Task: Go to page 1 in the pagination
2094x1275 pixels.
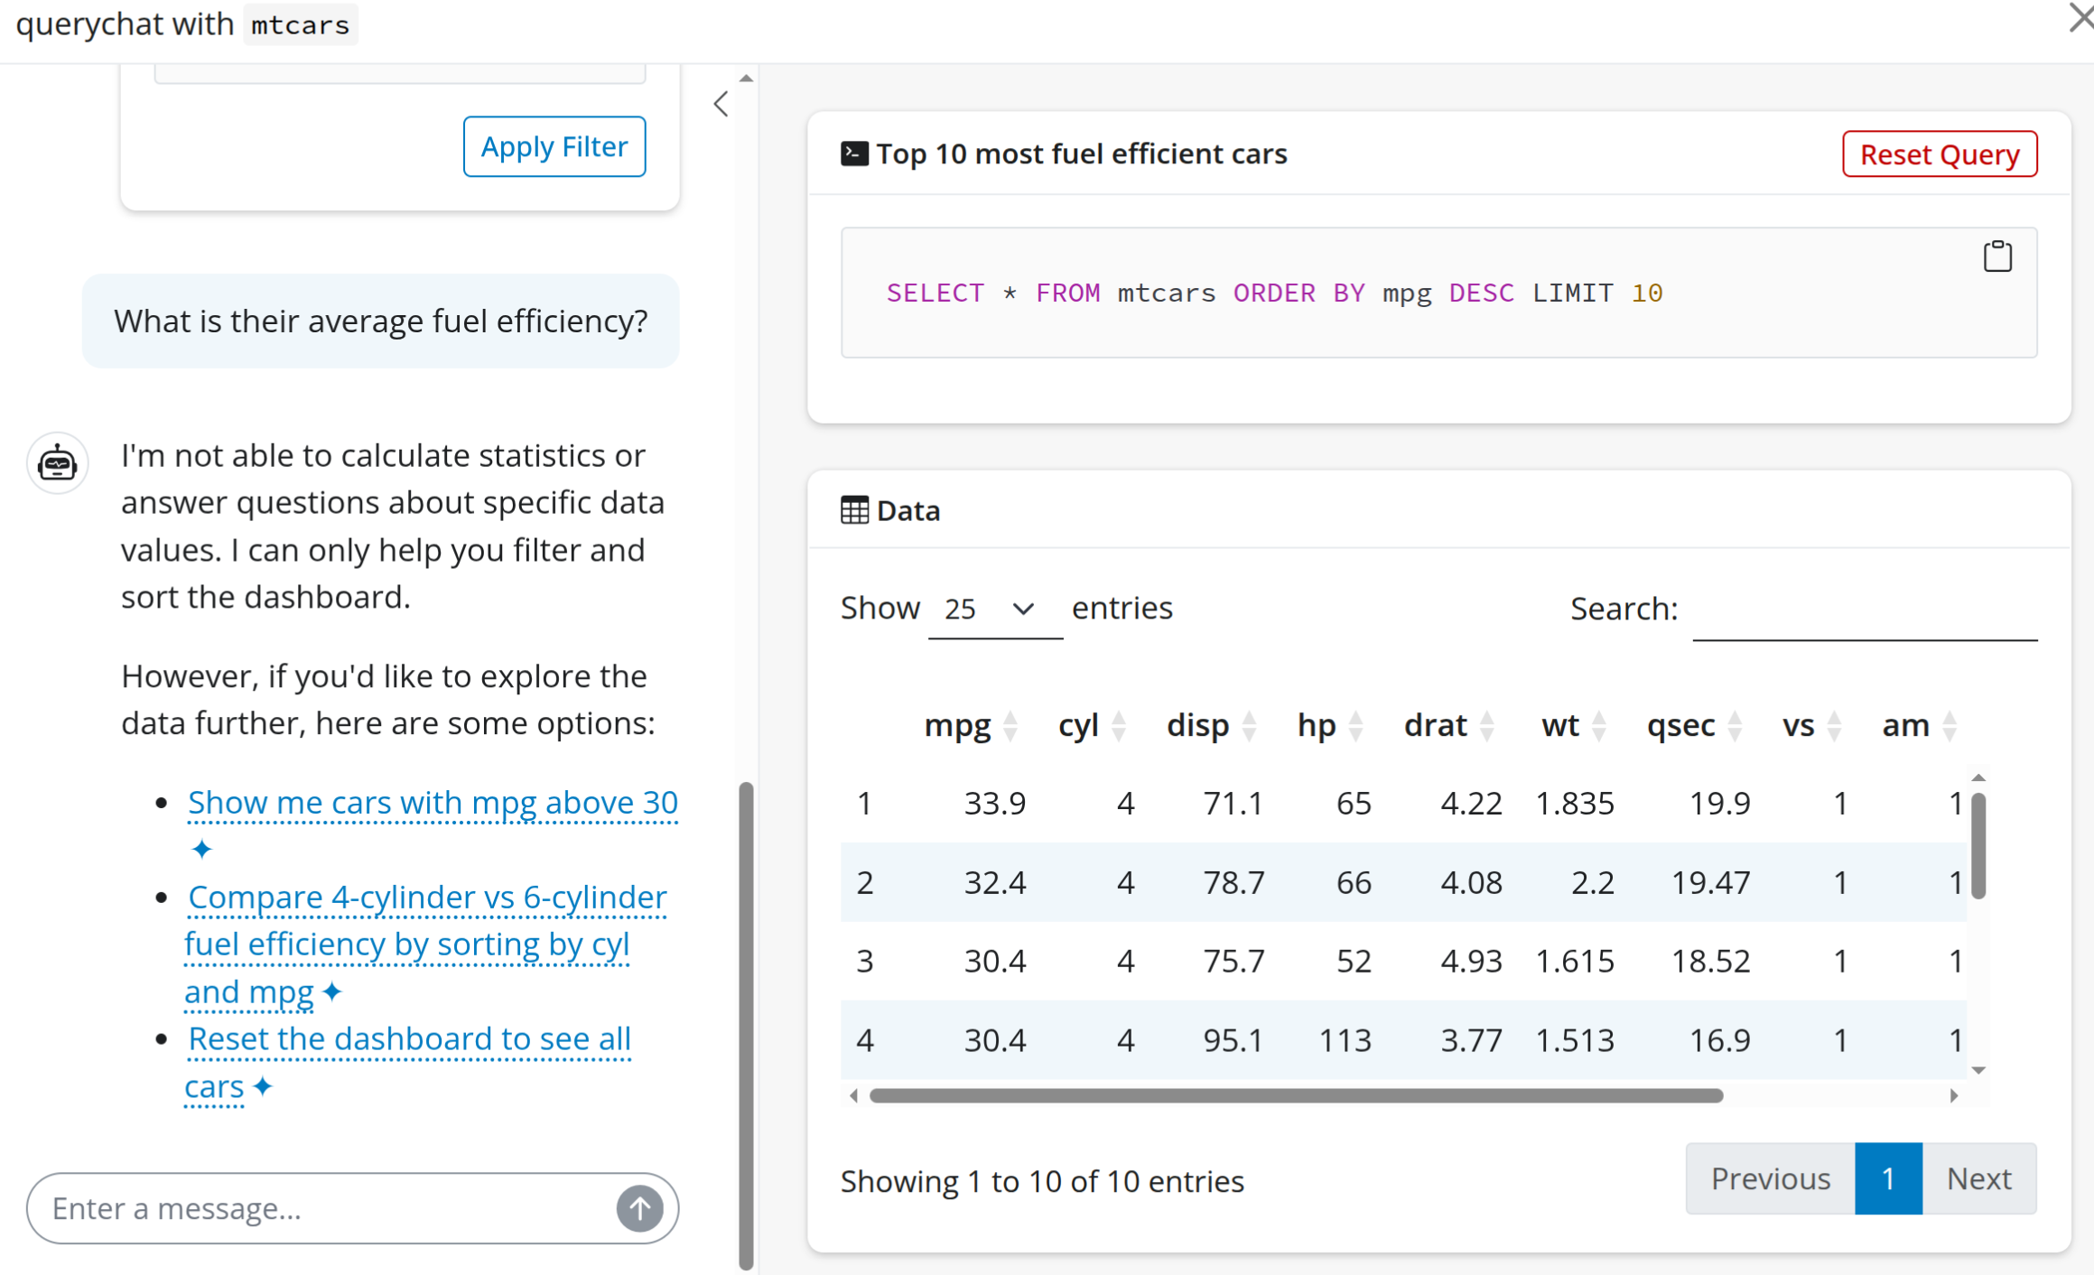Action: [1887, 1178]
